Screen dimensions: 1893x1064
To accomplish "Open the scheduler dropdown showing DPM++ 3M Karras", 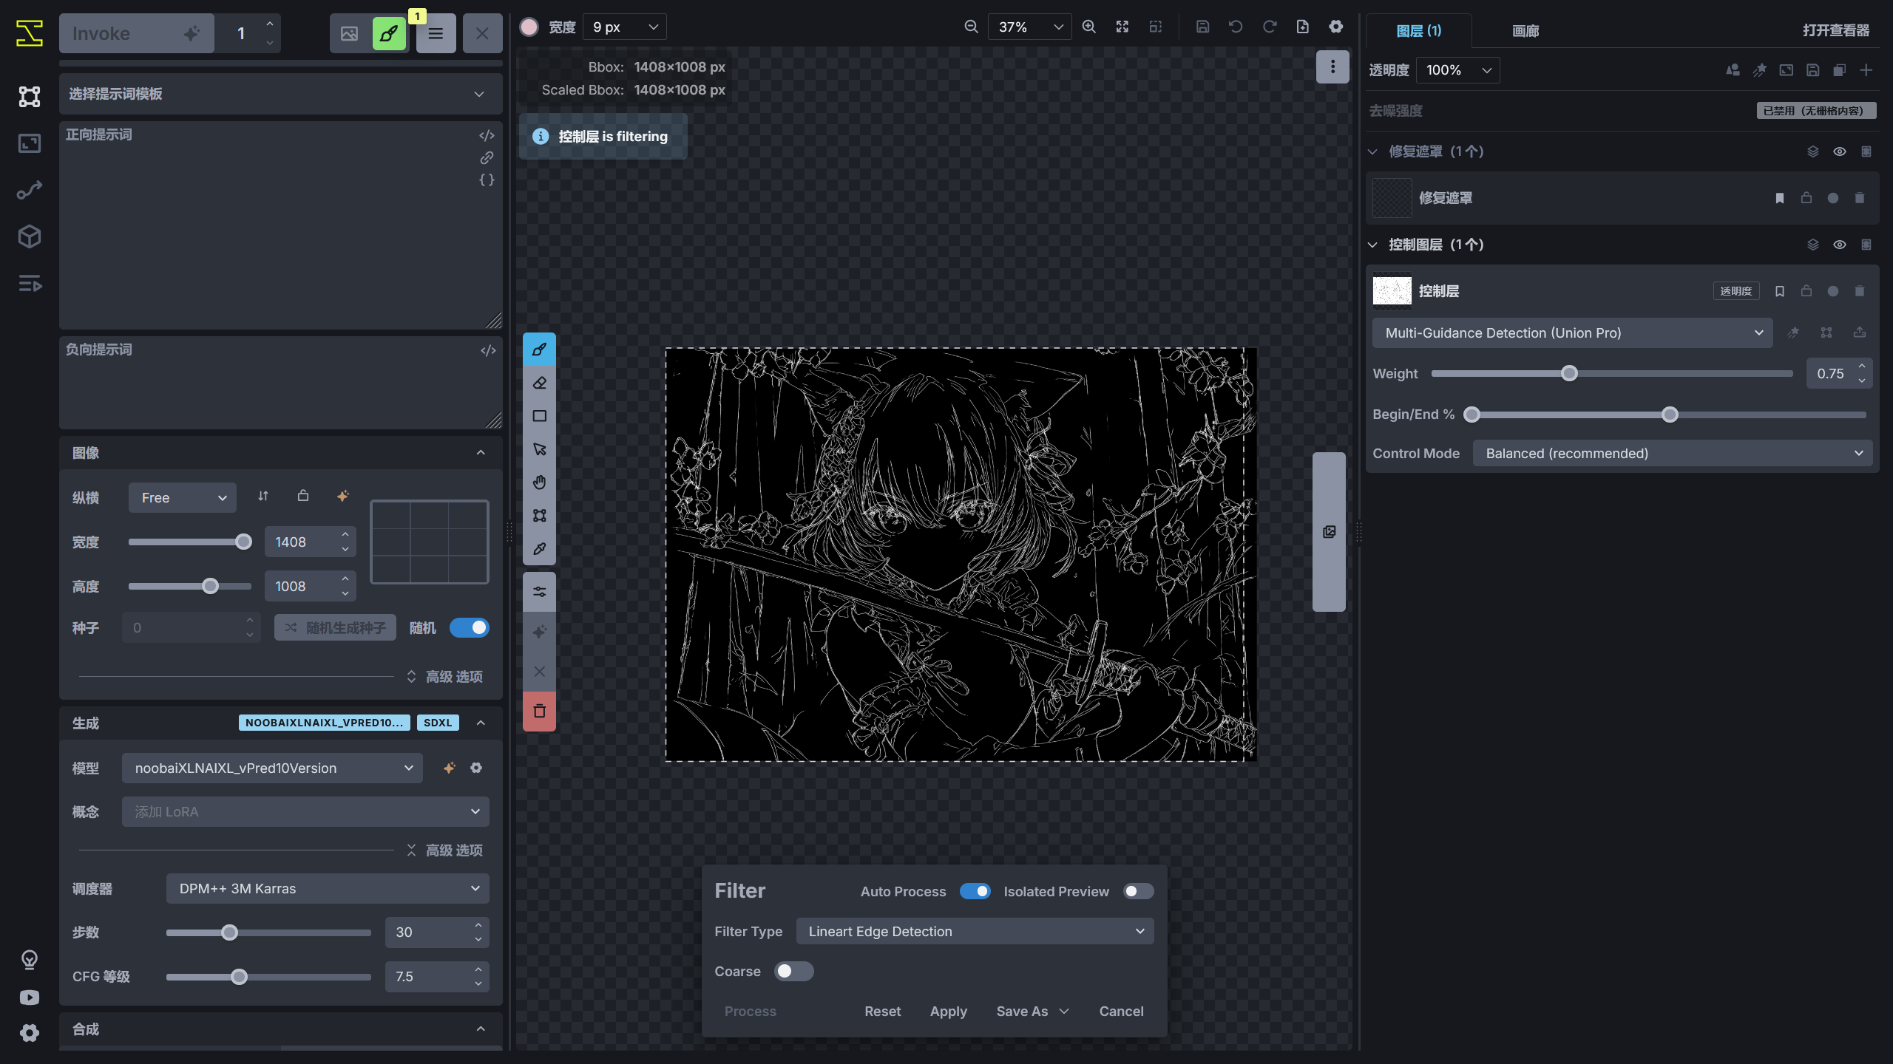I will pyautogui.click(x=326, y=888).
